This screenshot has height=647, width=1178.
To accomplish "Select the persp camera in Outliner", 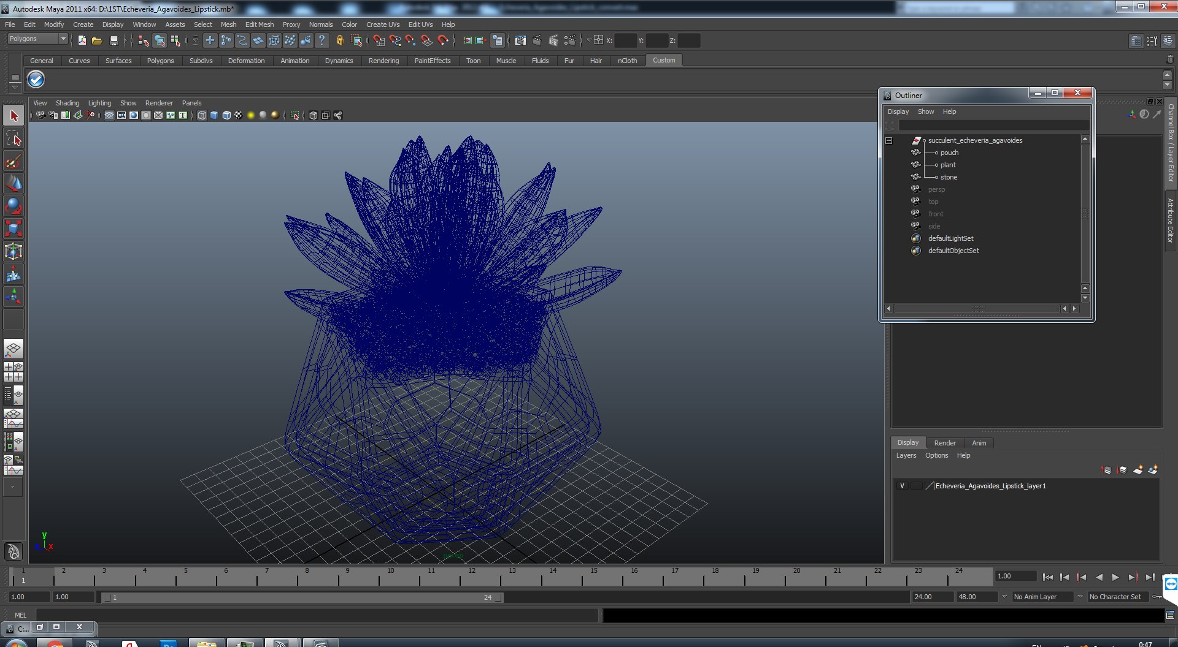I will click(936, 189).
